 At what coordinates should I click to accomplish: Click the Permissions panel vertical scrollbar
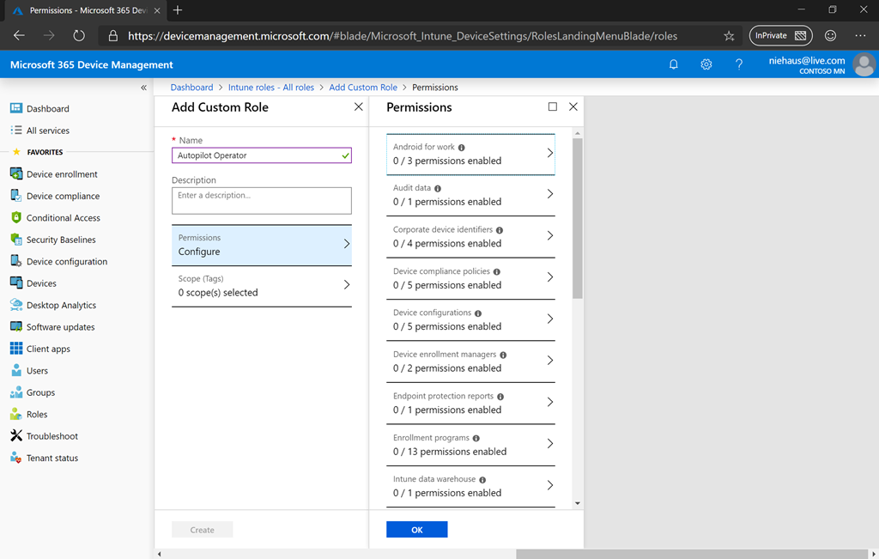point(578,219)
